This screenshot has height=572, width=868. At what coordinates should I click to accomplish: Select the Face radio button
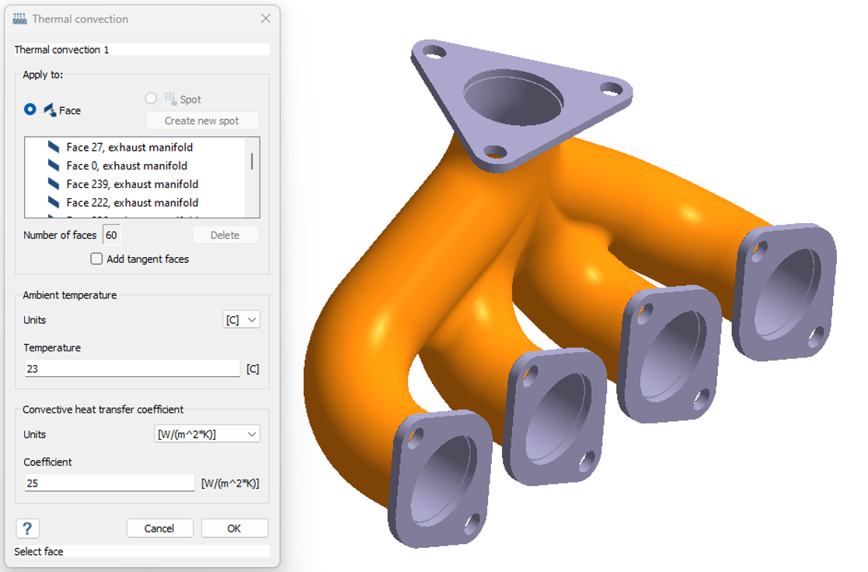[30, 110]
